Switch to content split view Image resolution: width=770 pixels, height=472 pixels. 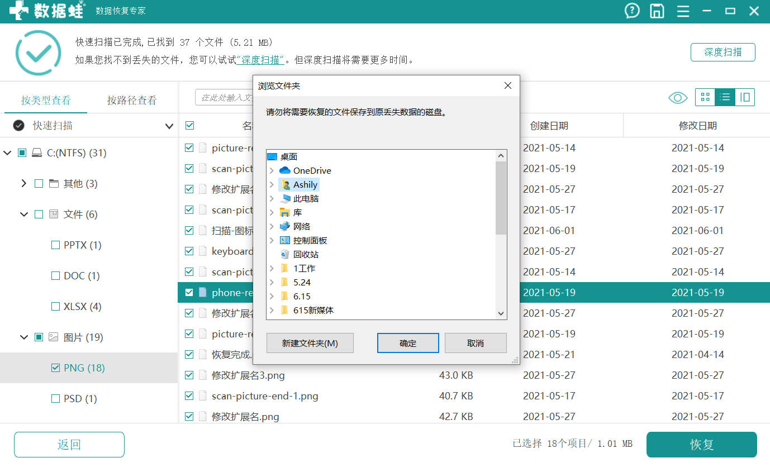(745, 97)
